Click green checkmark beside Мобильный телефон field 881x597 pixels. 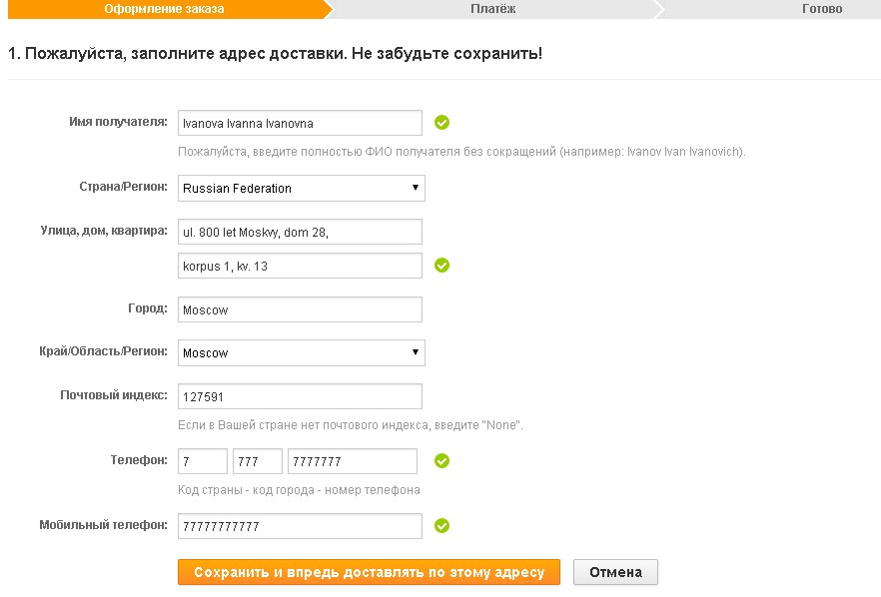[441, 526]
